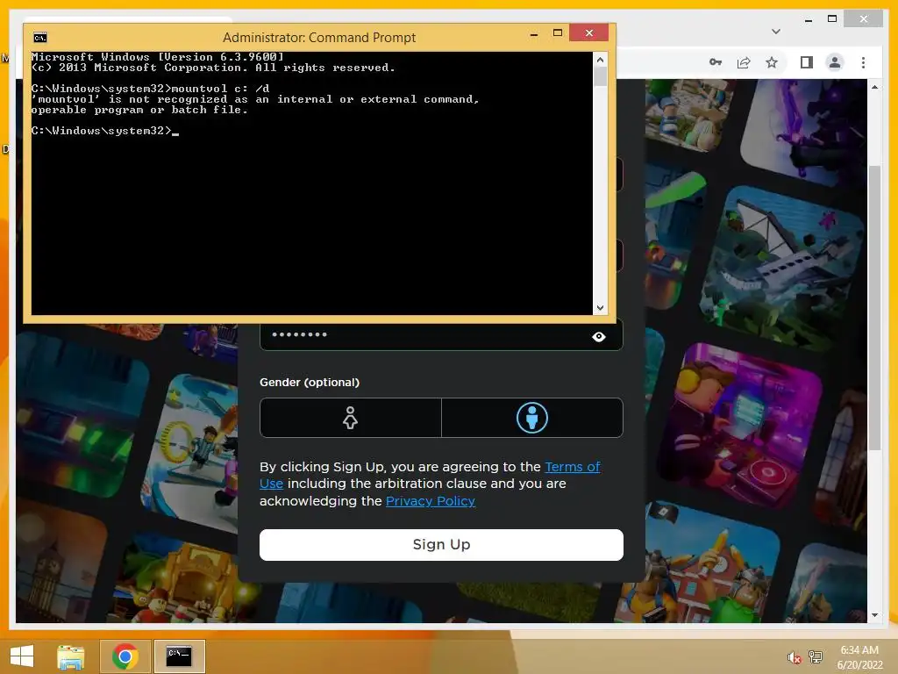
Task: Click Chrome page scroll up arrow
Action: (x=874, y=87)
